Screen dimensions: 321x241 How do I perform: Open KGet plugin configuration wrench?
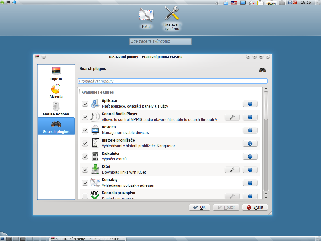[x=232, y=170]
